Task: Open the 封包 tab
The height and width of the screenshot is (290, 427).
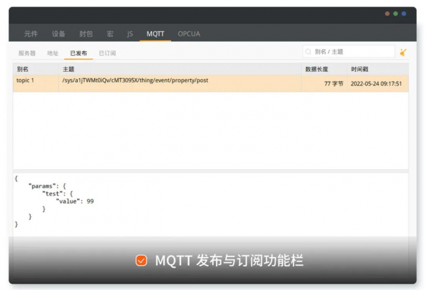Action: (x=86, y=34)
